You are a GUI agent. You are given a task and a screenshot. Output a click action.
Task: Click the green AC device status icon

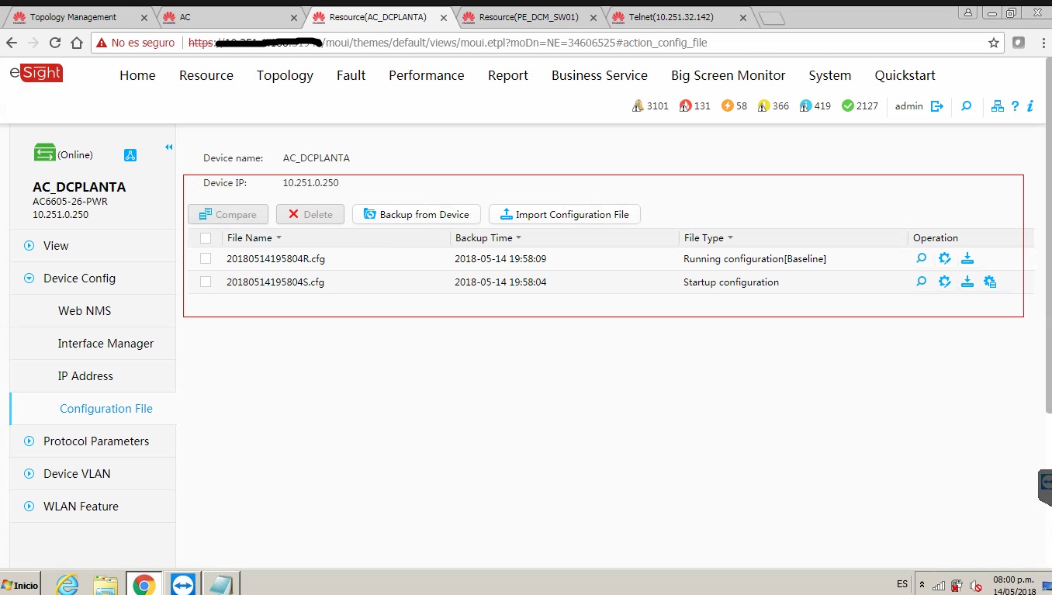pos(44,153)
